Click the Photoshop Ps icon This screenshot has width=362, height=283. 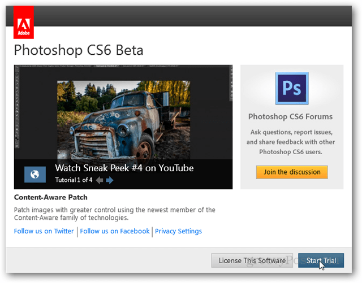click(x=291, y=88)
